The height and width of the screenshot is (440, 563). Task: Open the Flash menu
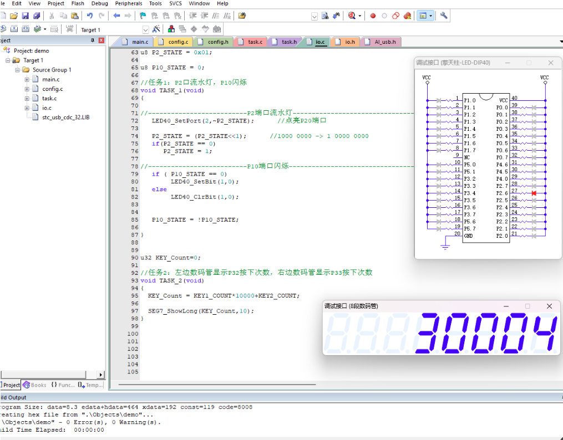tap(78, 3)
